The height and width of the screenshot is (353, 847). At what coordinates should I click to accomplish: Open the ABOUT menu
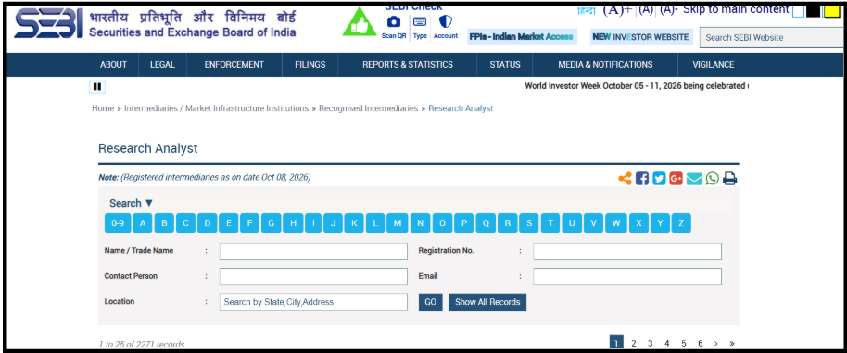(x=113, y=65)
